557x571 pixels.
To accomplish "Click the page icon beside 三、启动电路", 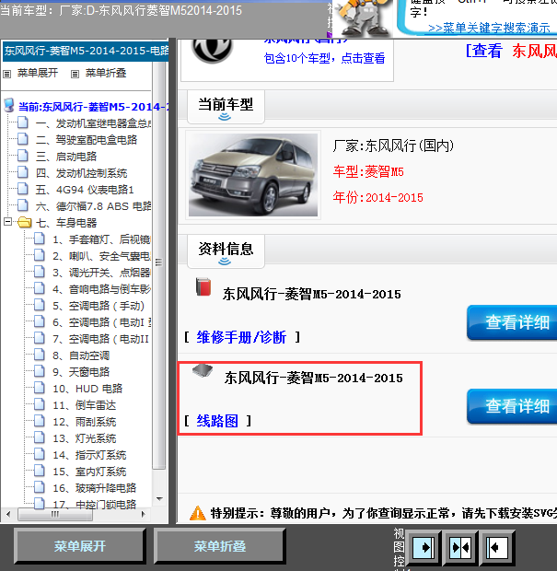I will (23, 156).
